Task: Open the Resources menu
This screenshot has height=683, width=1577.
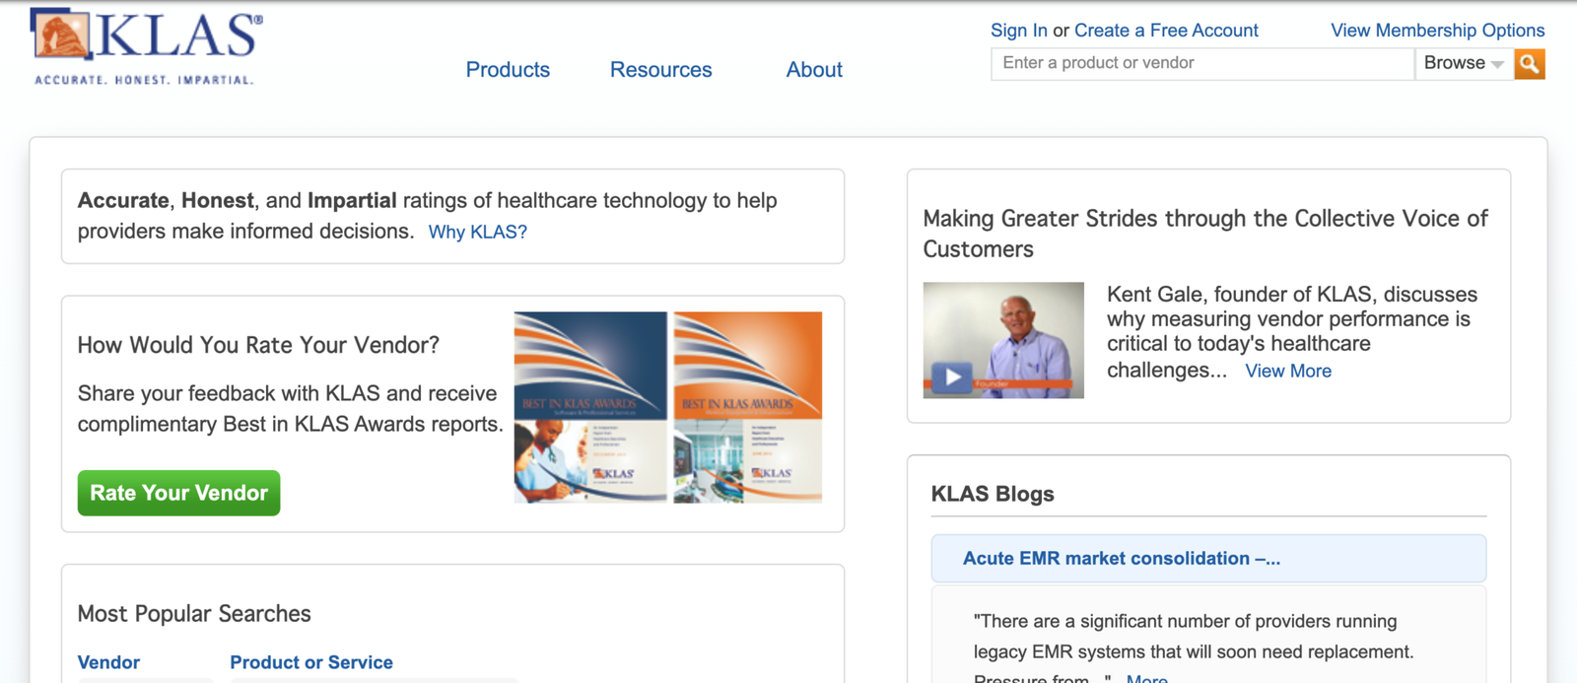Action: point(660,70)
